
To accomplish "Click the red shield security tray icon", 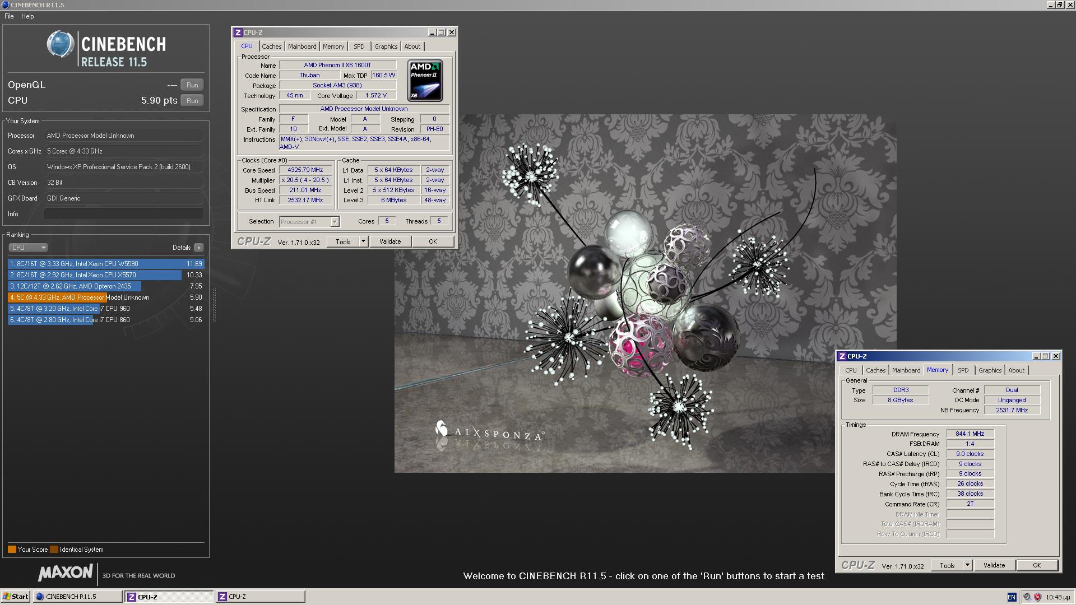I will (x=1037, y=597).
